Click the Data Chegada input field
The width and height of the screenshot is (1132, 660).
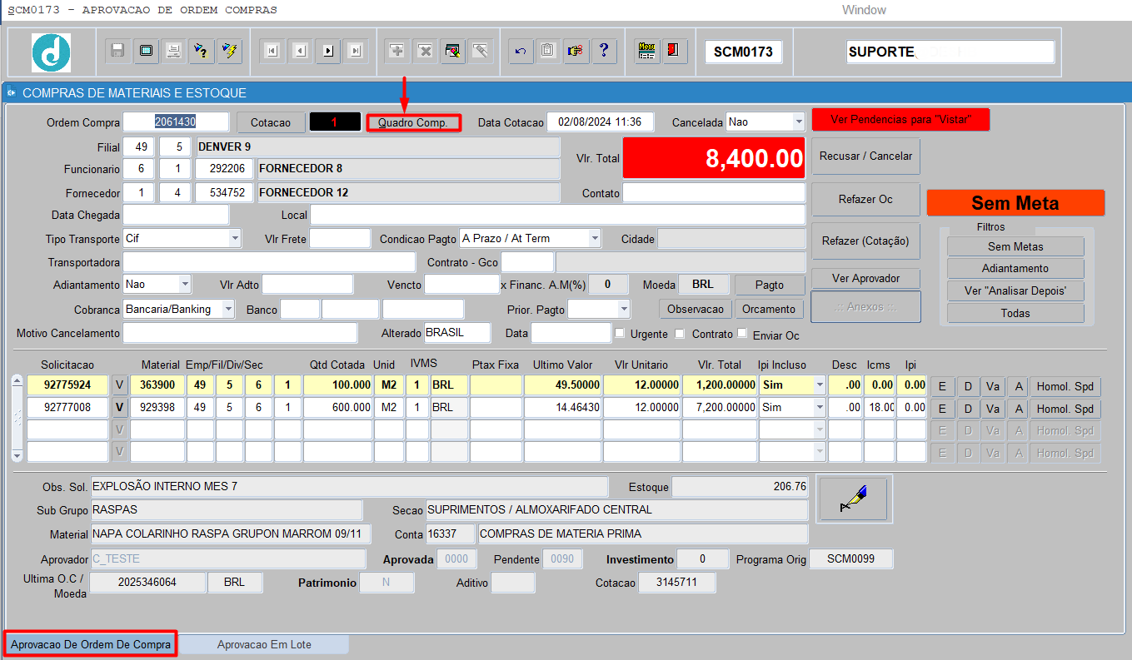[176, 215]
